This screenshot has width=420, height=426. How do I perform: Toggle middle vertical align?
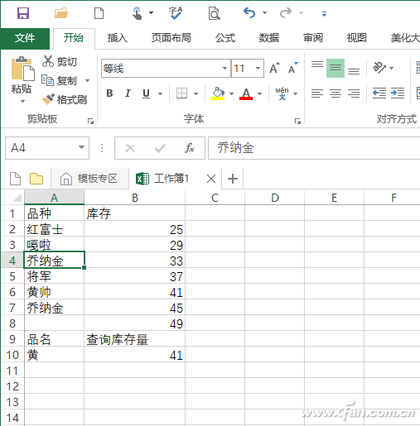tap(336, 68)
